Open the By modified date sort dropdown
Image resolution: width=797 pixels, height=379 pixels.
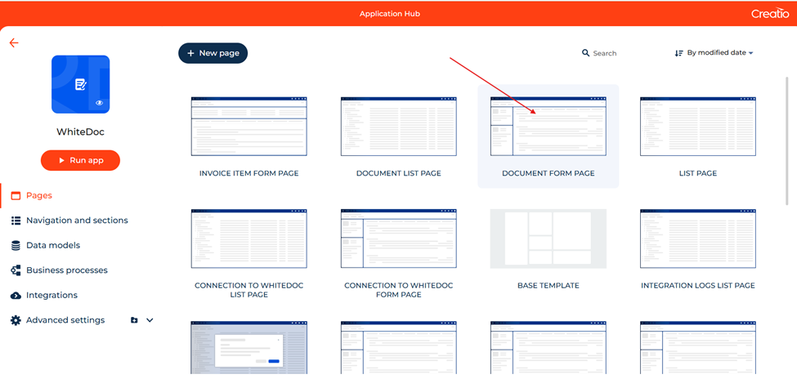(x=719, y=53)
